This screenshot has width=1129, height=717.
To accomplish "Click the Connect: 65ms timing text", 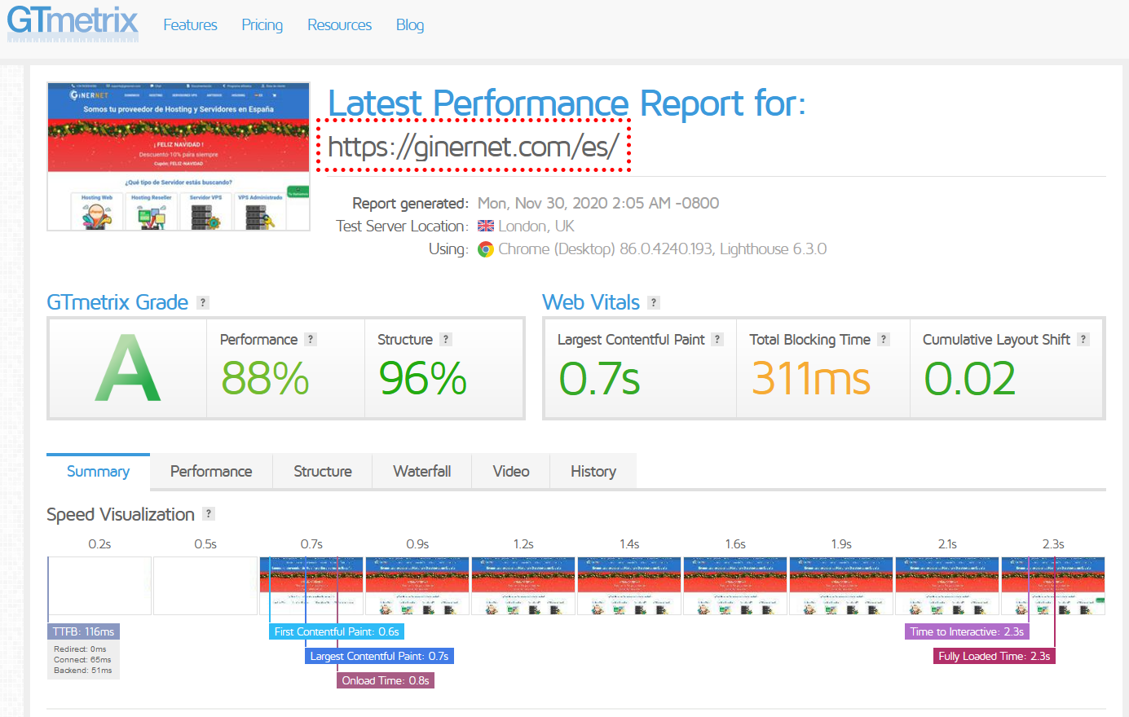I will pos(82,660).
